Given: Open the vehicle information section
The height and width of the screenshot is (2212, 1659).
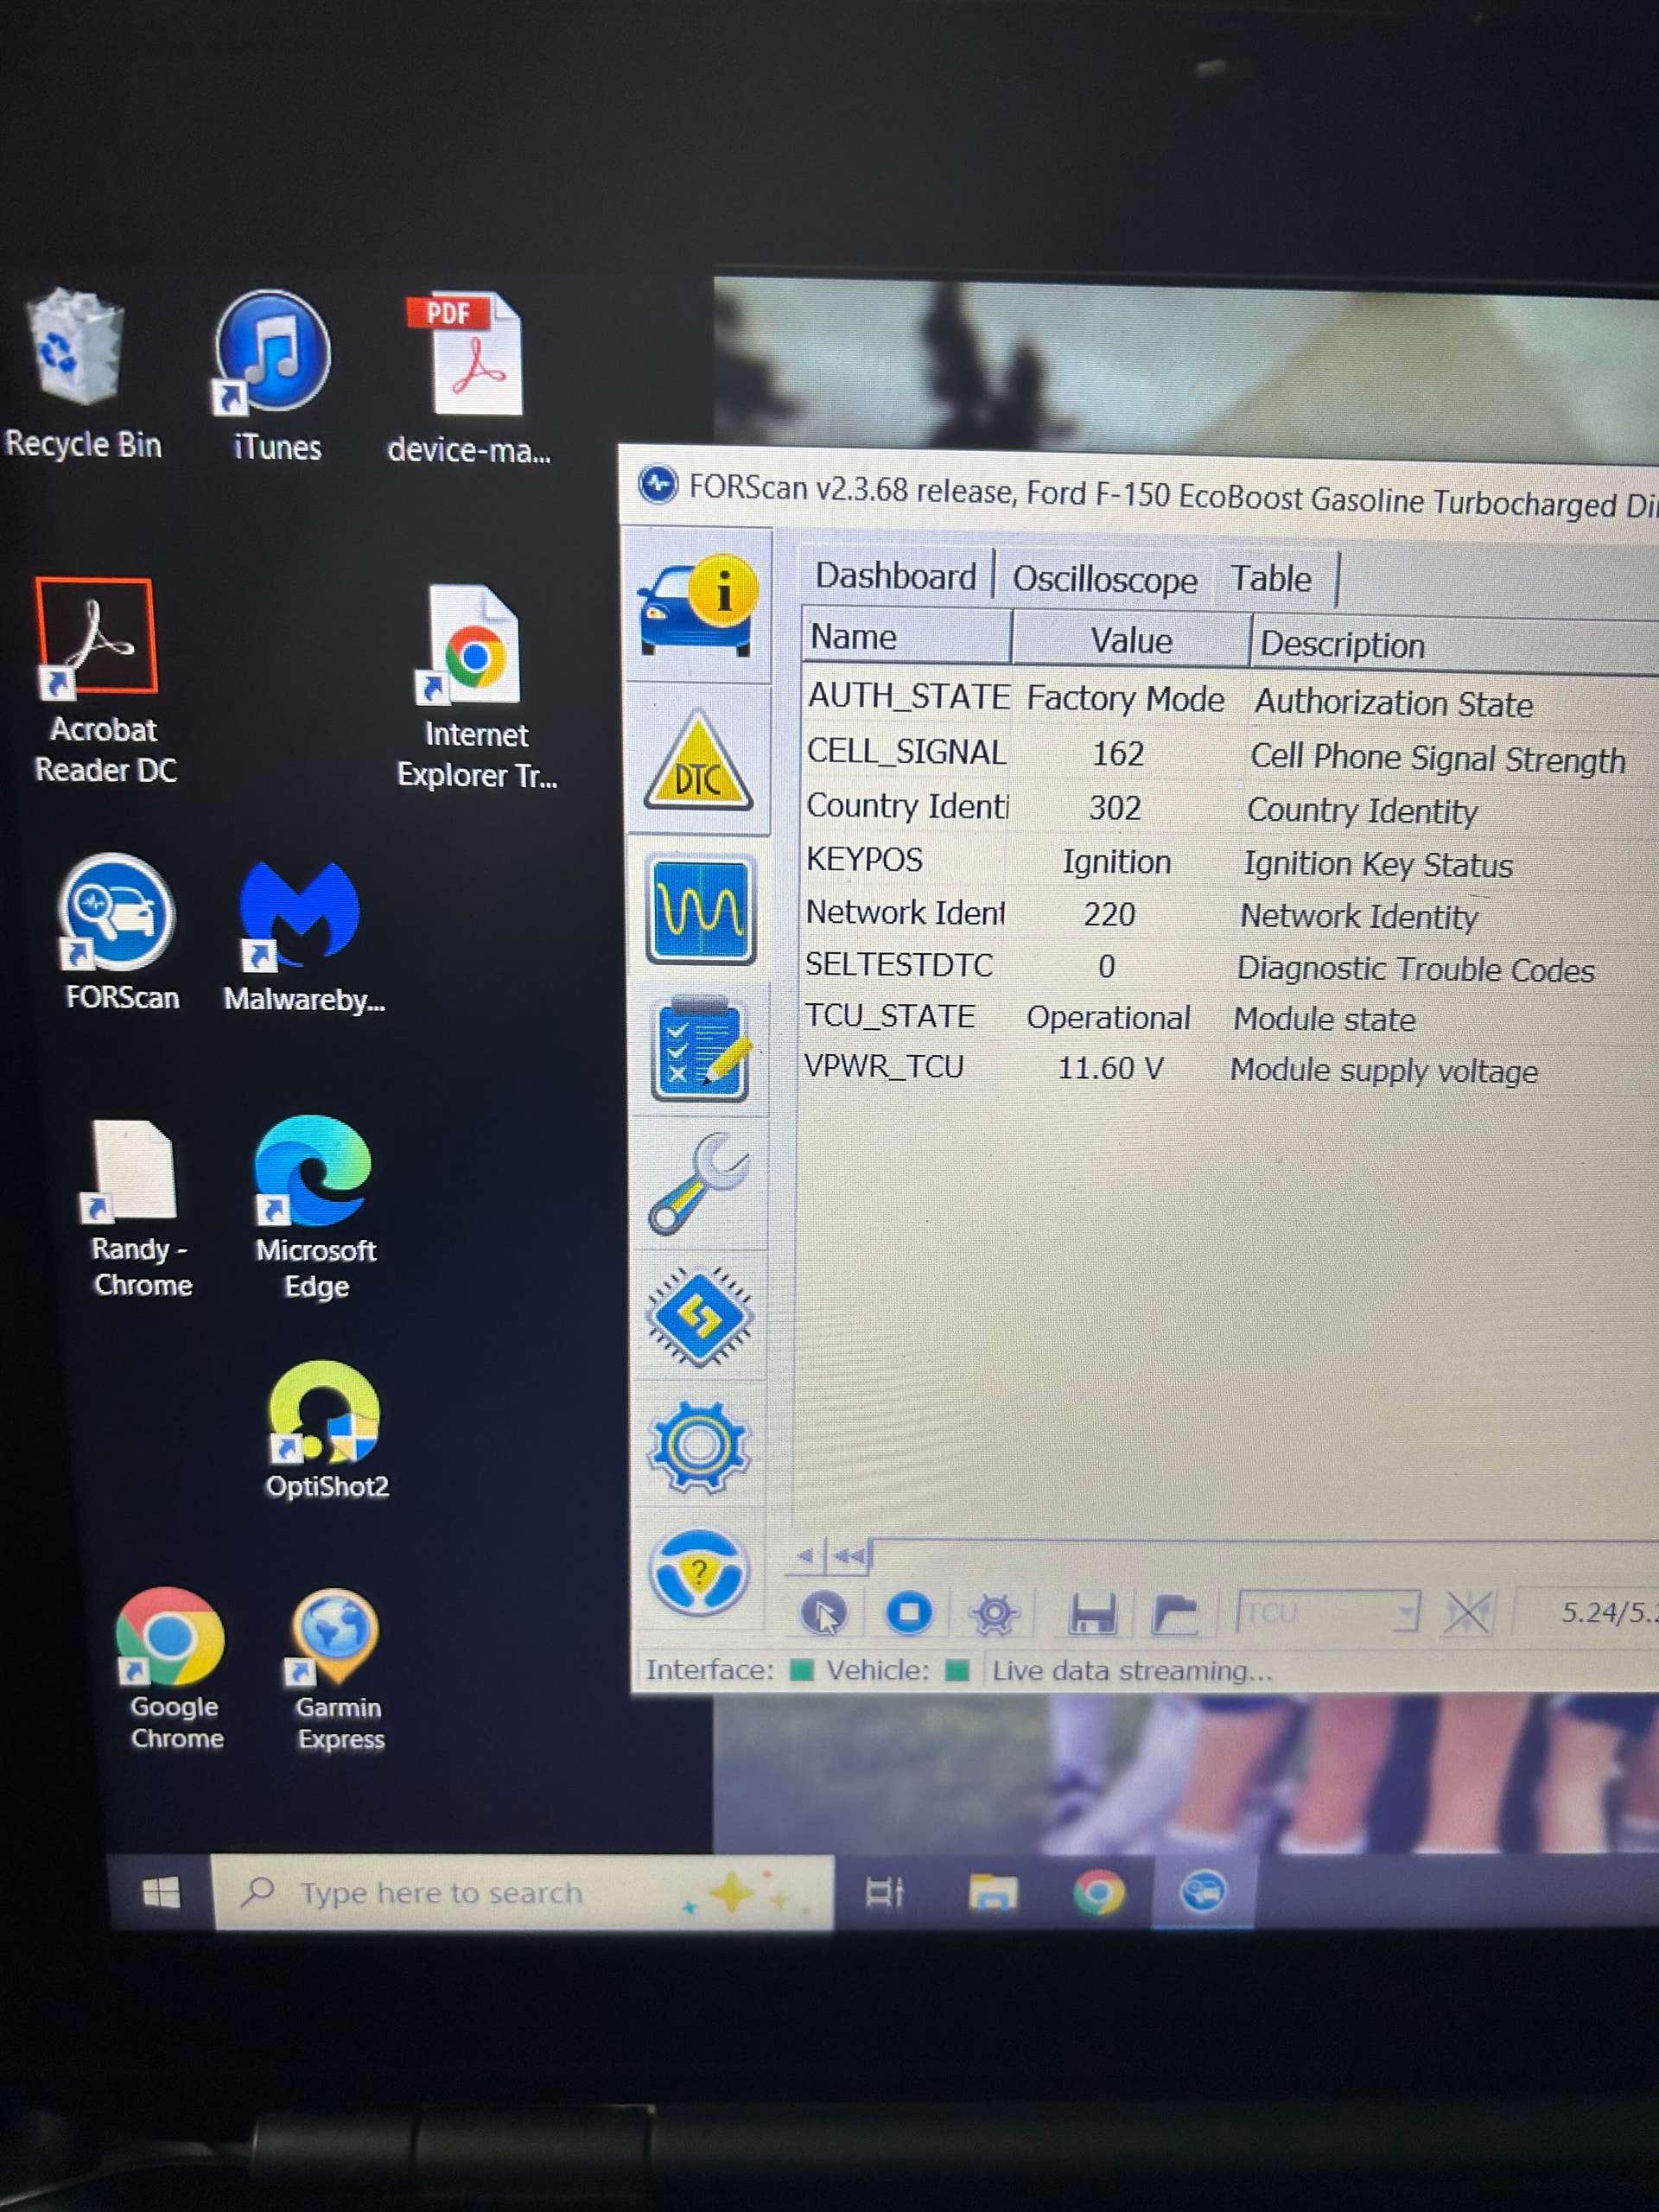Looking at the screenshot, I should 698,607.
